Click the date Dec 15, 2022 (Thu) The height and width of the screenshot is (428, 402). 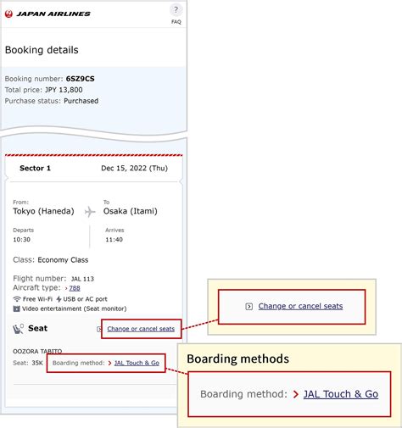[134, 168]
